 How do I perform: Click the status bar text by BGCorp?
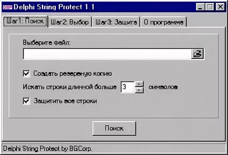pos(48,149)
